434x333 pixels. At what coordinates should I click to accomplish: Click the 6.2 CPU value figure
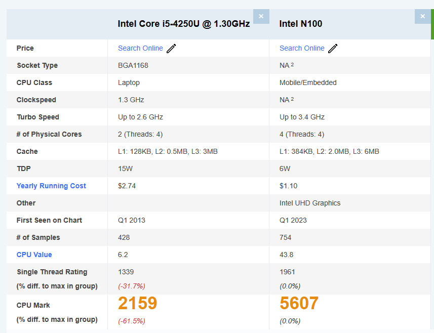coord(123,255)
